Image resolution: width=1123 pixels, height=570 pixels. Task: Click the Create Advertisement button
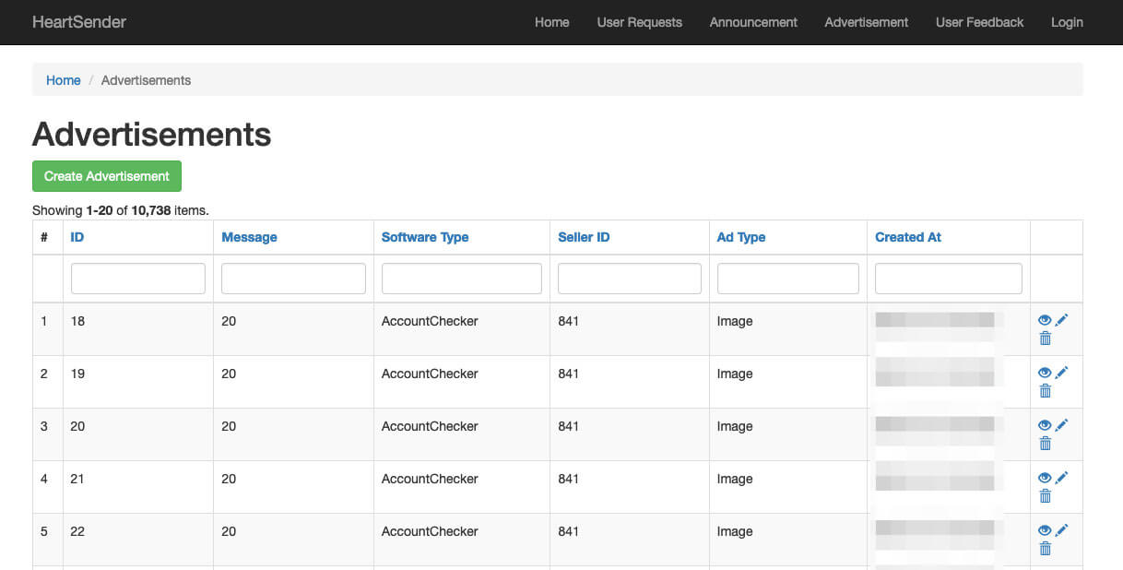[x=107, y=176]
